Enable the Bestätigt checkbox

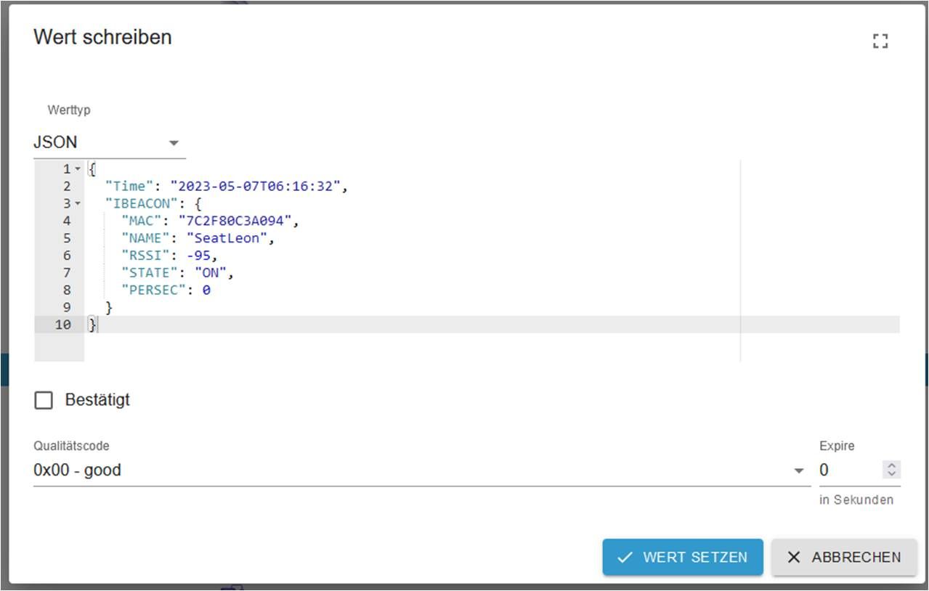44,400
